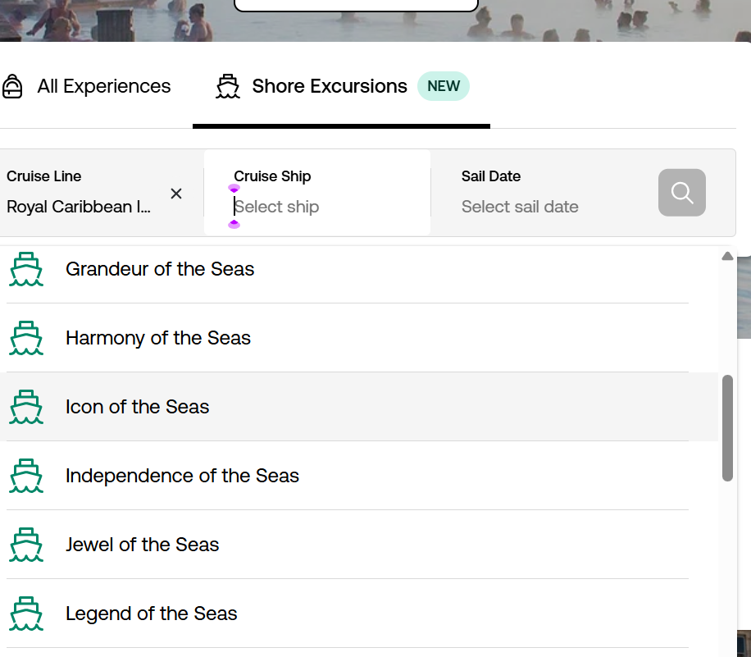This screenshot has width=751, height=657.
Task: Pick Independence of the Seas option
Action: pos(182,476)
